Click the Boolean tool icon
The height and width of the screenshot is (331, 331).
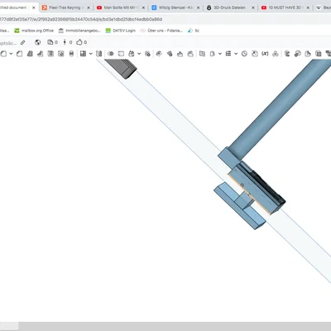point(111,54)
